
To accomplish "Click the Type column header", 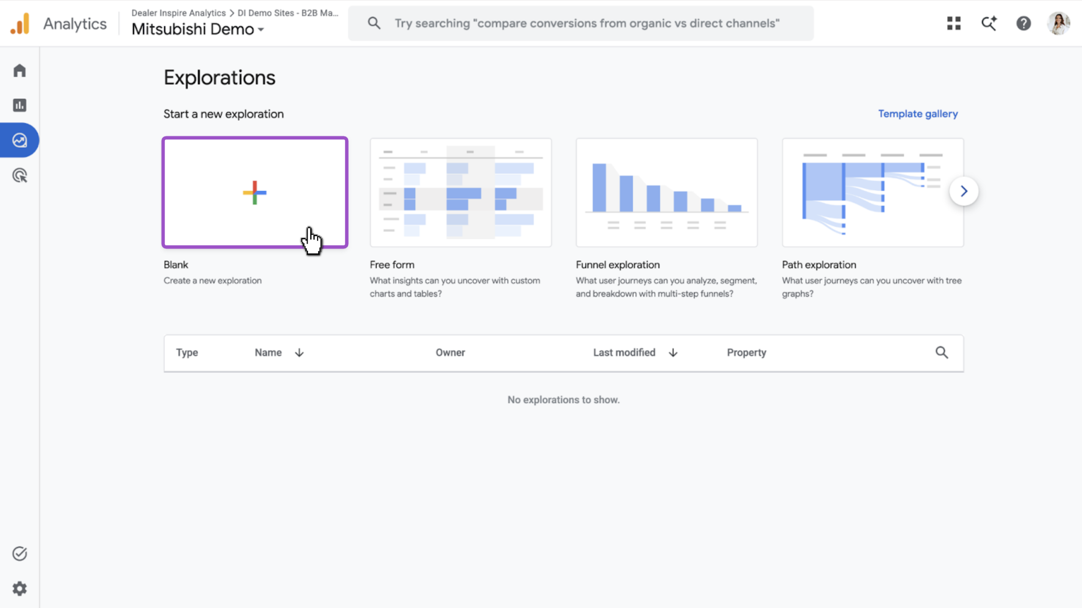I will coord(187,352).
